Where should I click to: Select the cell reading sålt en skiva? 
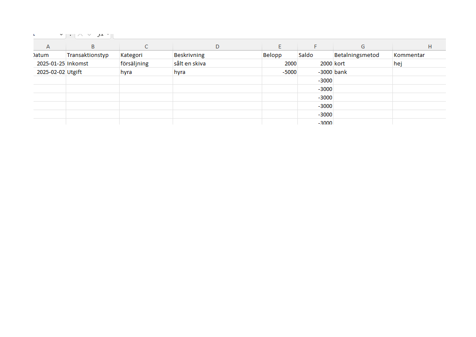click(x=217, y=64)
